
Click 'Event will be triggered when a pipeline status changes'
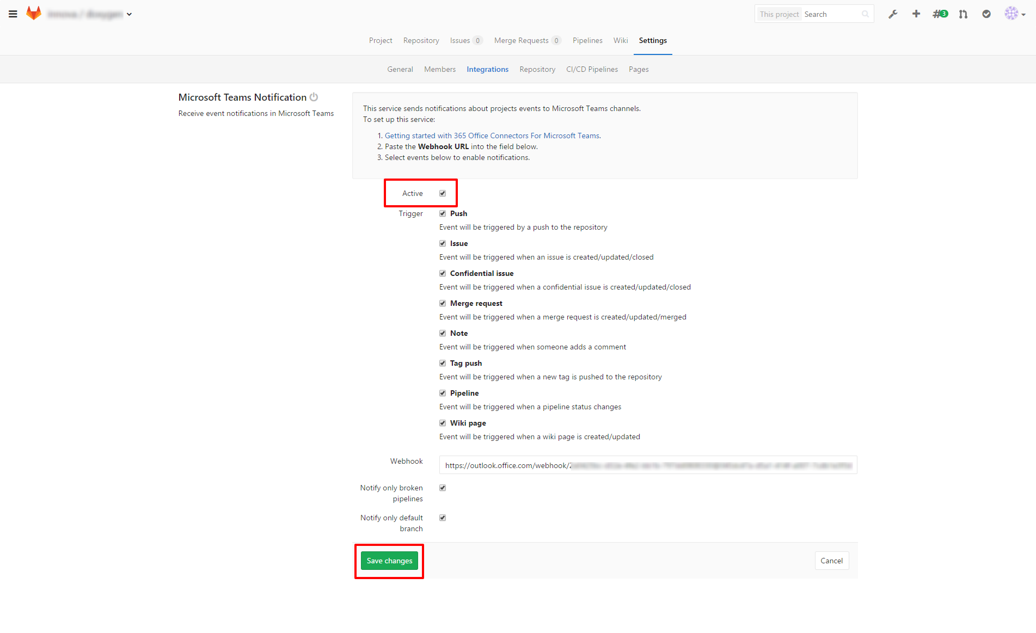click(530, 407)
